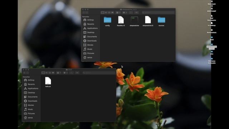Open group-by dropdown in Shell window
This screenshot has height=129, width=229.
point(59,73)
